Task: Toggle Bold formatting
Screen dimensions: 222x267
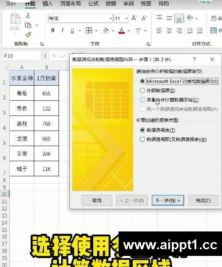Action: [x=53, y=31]
